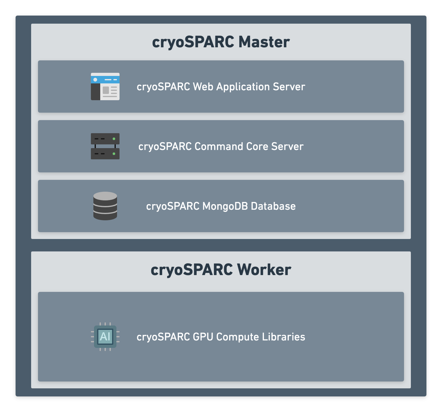Open the cryoSPARC Web Application Server panel
The image size is (442, 412).
(x=221, y=86)
